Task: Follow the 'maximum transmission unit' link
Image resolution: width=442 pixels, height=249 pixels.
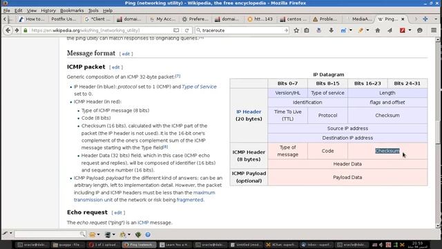Action: 144,196
